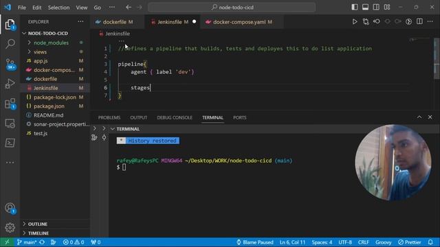This screenshot has width=440, height=247.
Task: Click errors and warnings count in status bar
Action: pyautogui.click(x=74, y=242)
